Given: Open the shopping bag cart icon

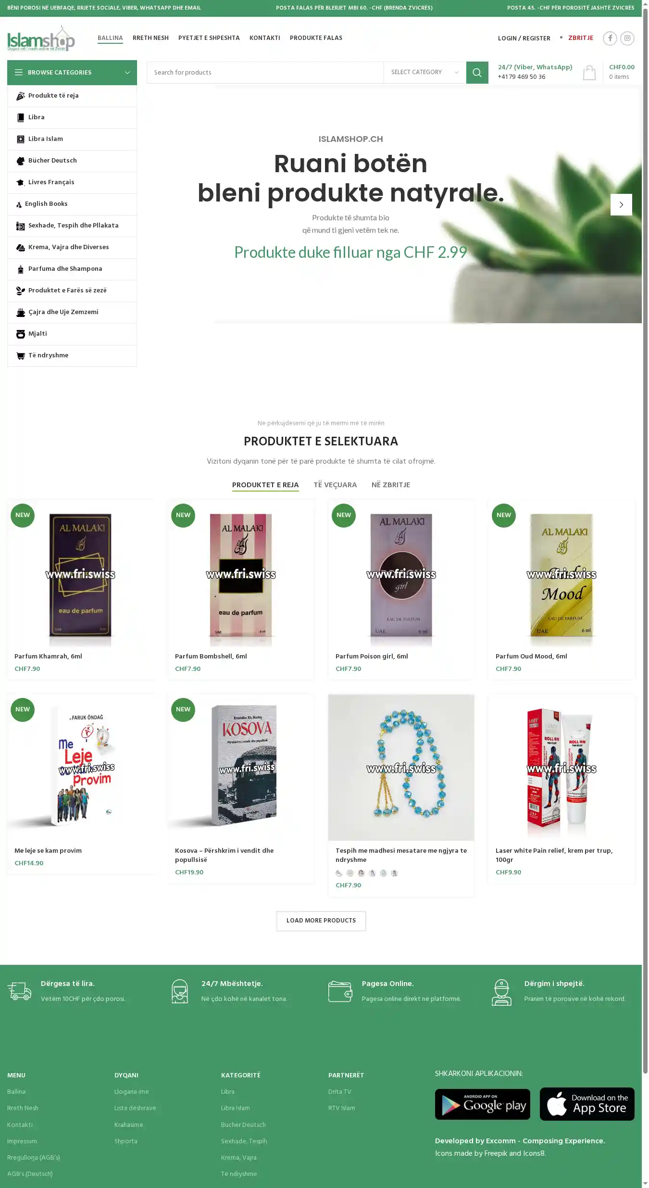Looking at the screenshot, I should 589,73.
